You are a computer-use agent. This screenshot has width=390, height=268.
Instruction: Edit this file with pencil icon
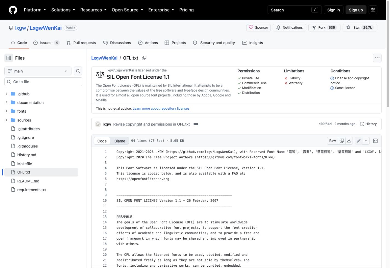(359, 141)
